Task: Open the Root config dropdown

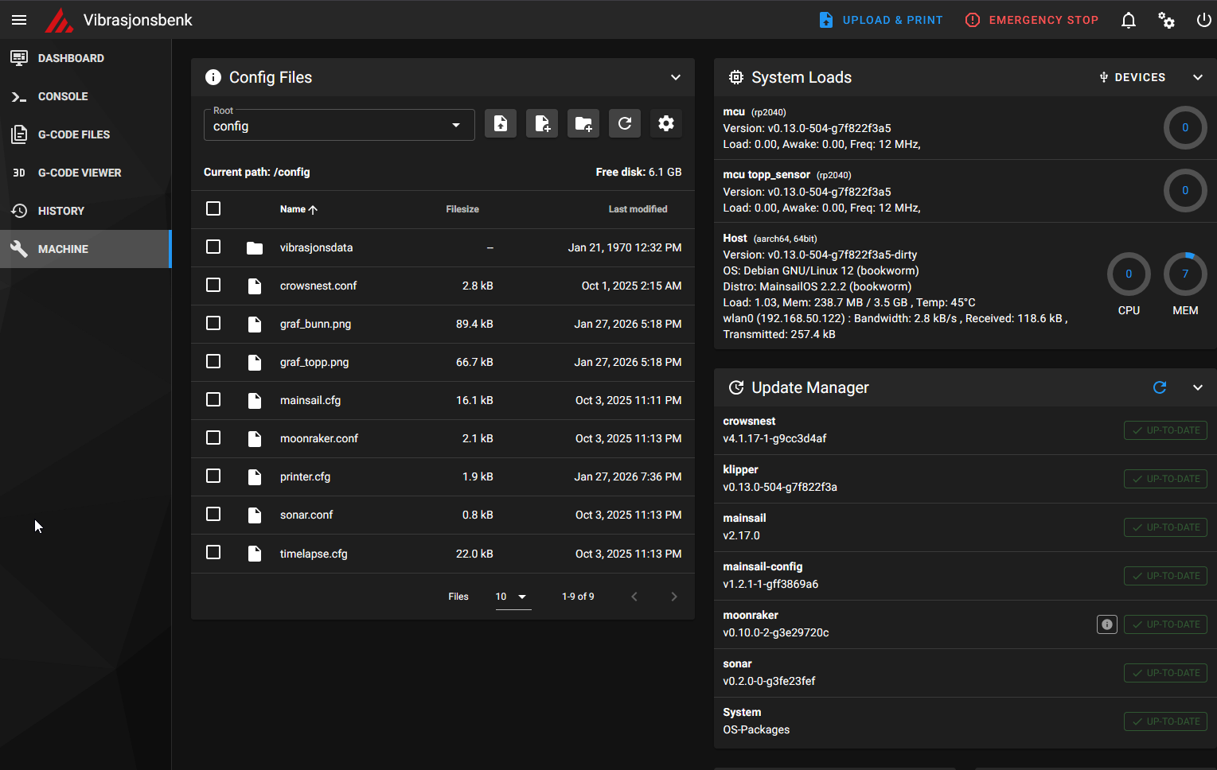Action: (339, 125)
